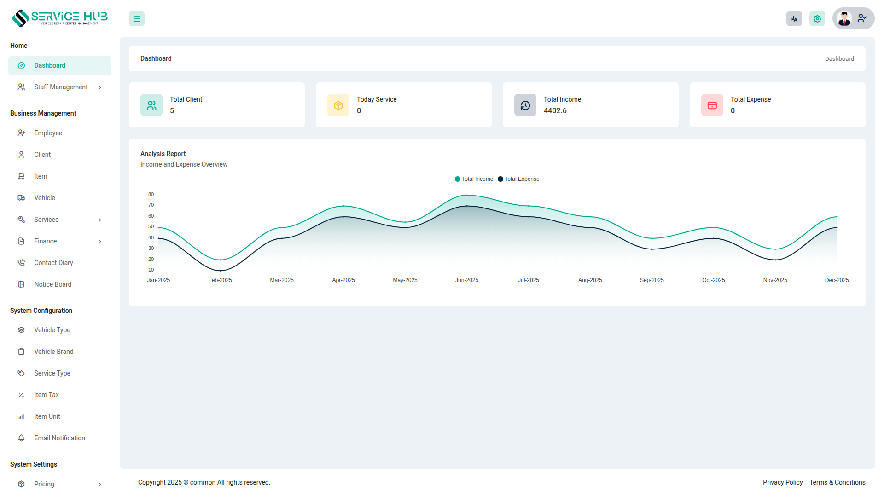Click the teal Total Income legend dot
This screenshot has height=497, width=884.
(457, 179)
